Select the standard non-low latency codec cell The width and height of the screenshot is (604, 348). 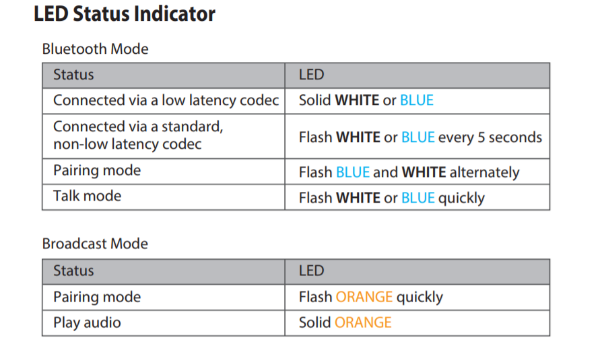point(137,135)
